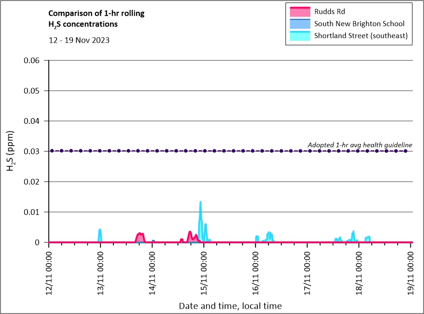Click the blue South New Brighton School swatch
424x314 pixels.
(299, 23)
